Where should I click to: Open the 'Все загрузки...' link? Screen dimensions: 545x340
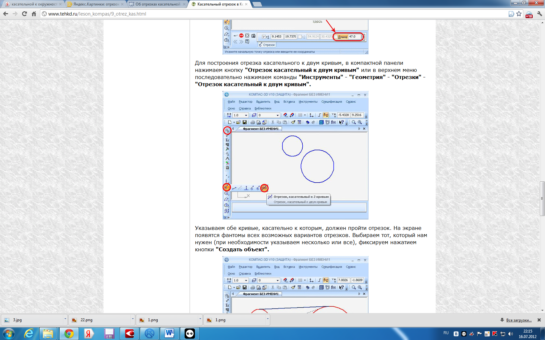point(519,320)
